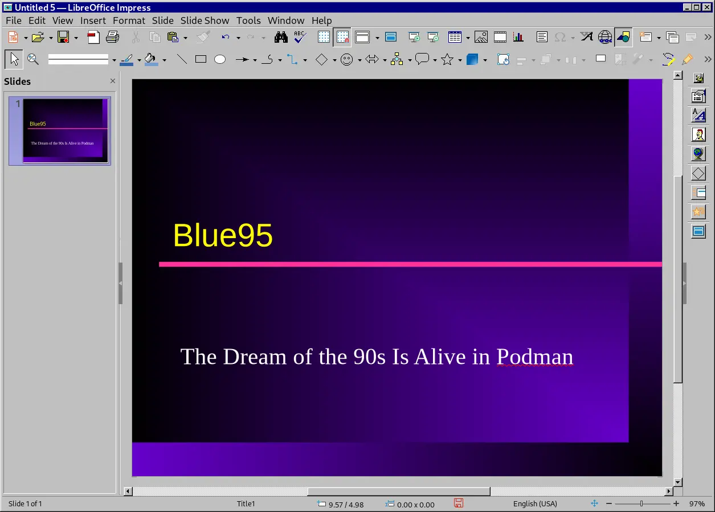Click English (USA) language in status bar
The image size is (715, 512).
534,504
